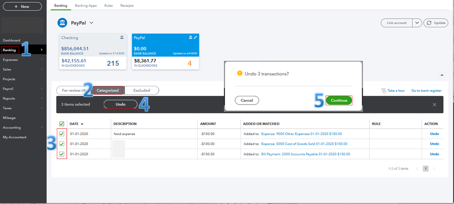The height and width of the screenshot is (204, 454).
Task: Switch to the Receipts tab
Action: coord(127,5)
